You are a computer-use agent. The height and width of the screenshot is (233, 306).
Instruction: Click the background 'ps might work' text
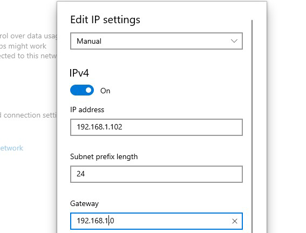[23, 46]
